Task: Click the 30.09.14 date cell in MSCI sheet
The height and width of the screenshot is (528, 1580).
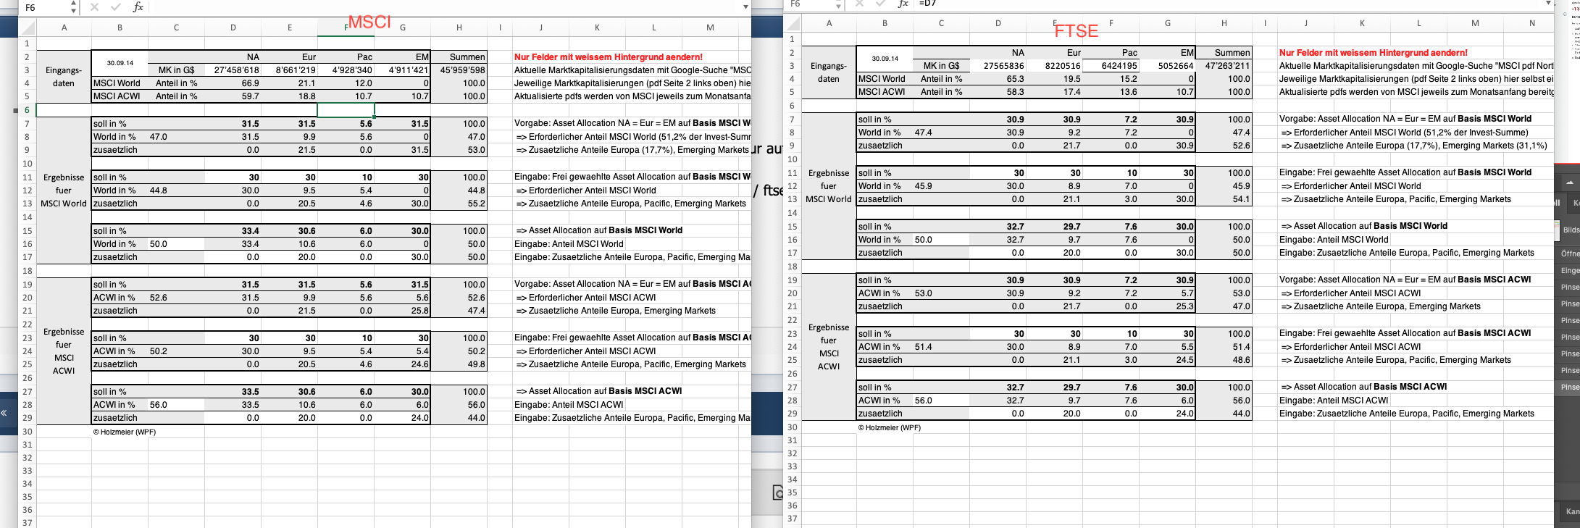Action: tap(120, 63)
